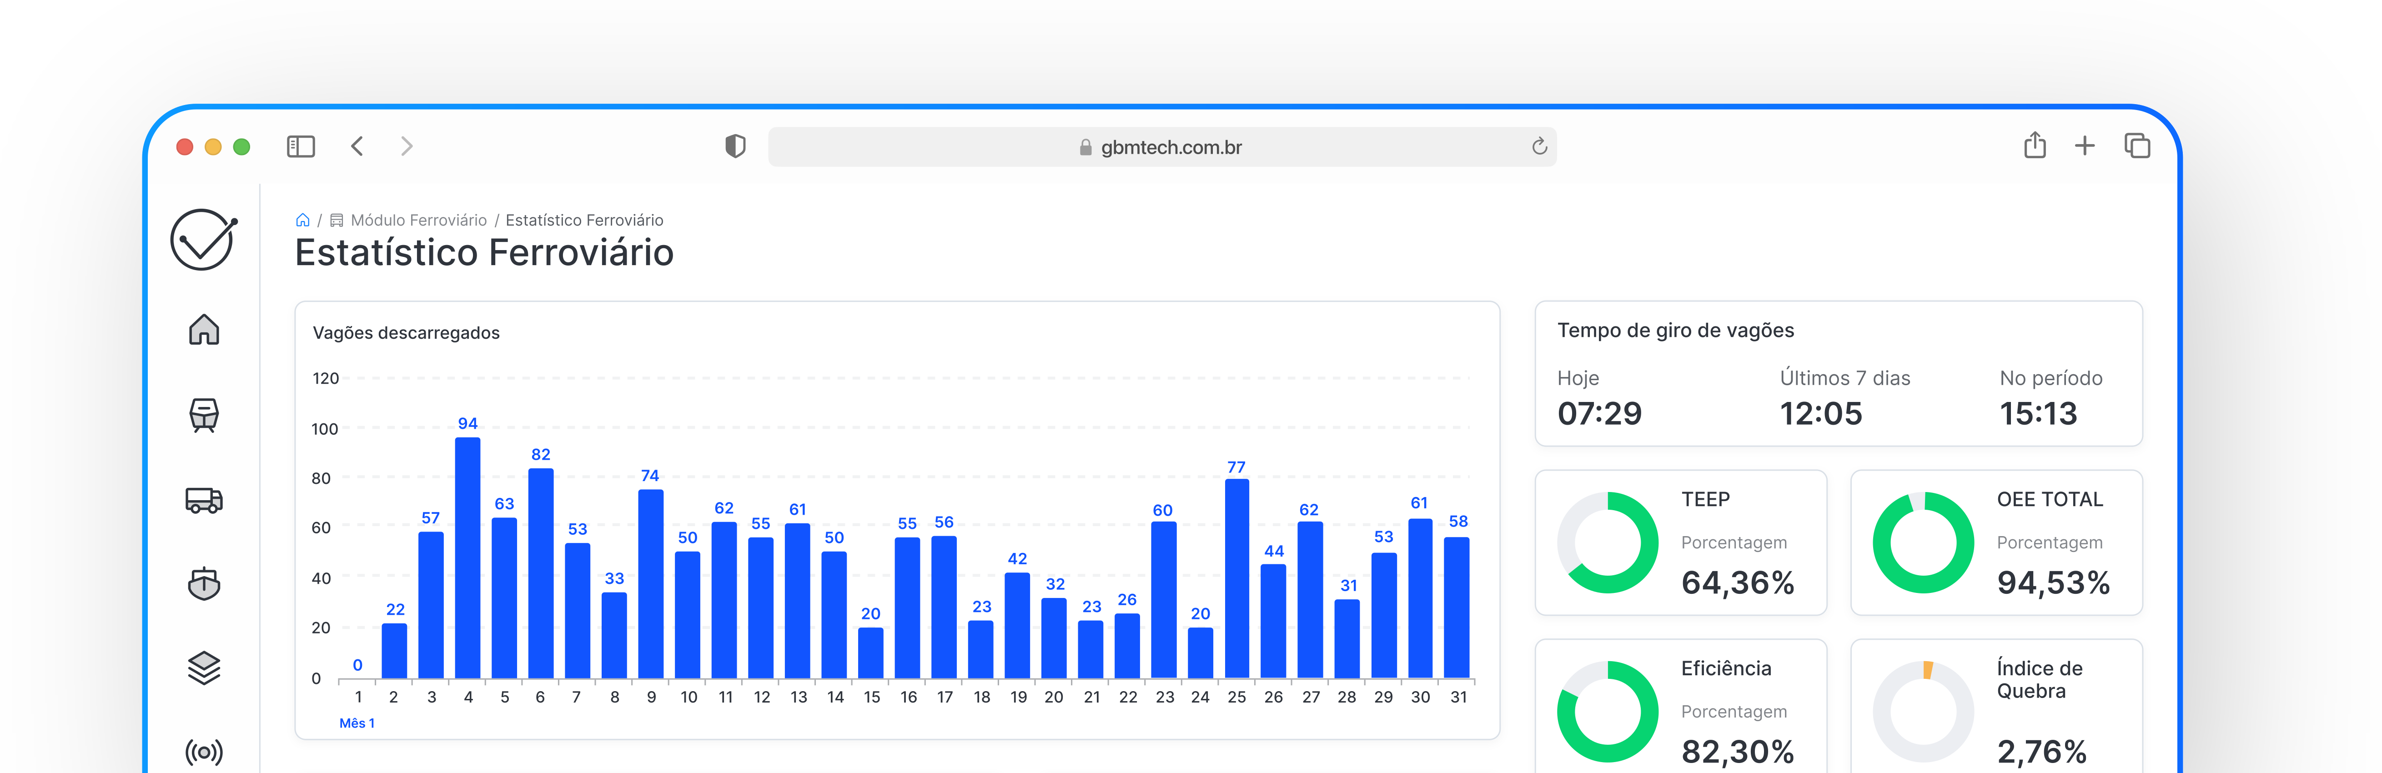Toggle the Mês 1 chart legend
Viewport: 2382px width, 773px height.
pos(356,723)
